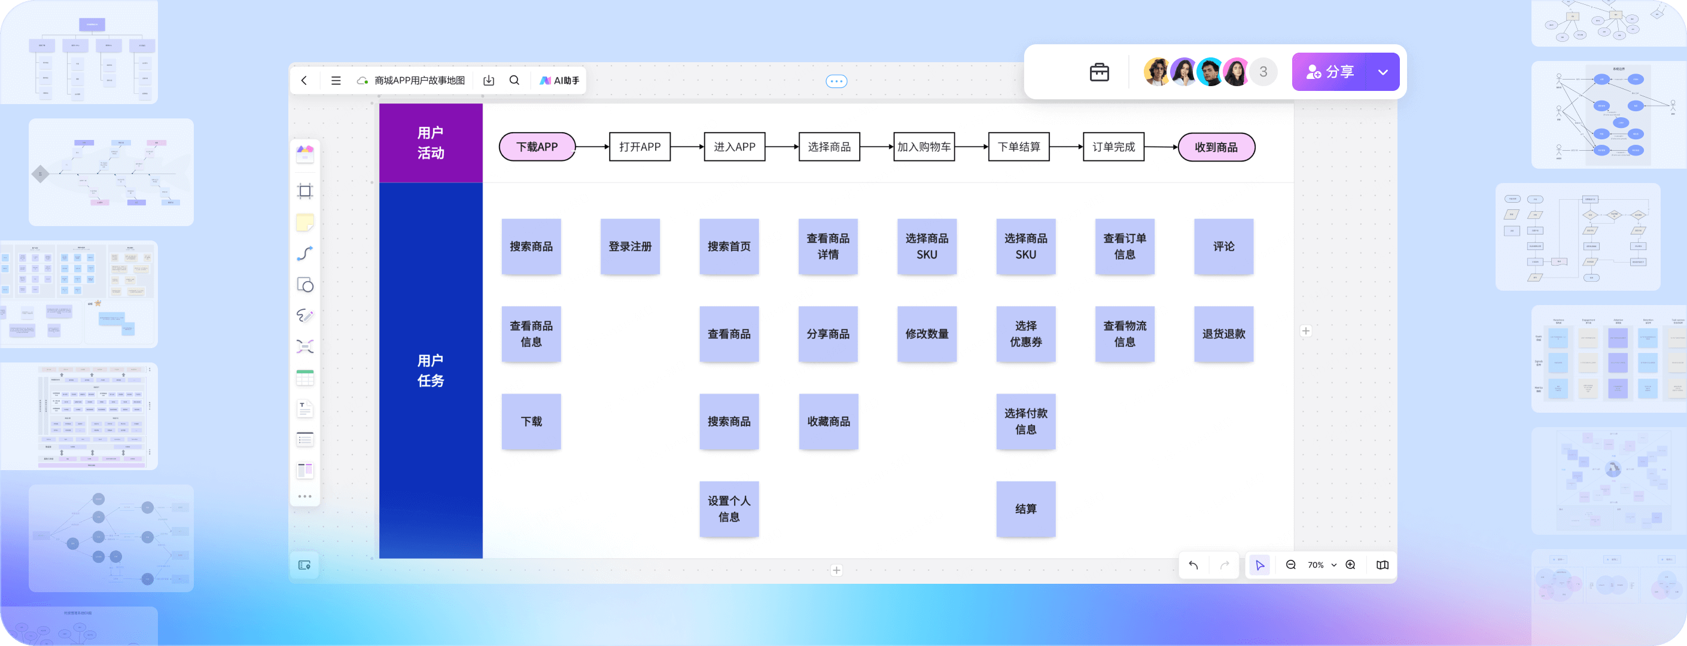1687x646 pixels.
Task: Open the minimap icon
Action: [1383, 565]
